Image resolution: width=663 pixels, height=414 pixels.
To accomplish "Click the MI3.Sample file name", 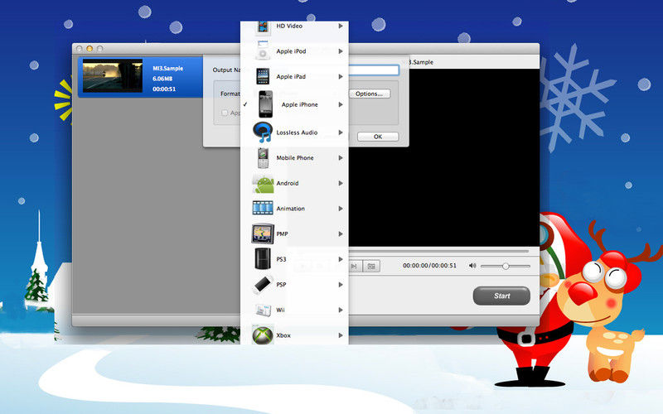I will tap(168, 68).
